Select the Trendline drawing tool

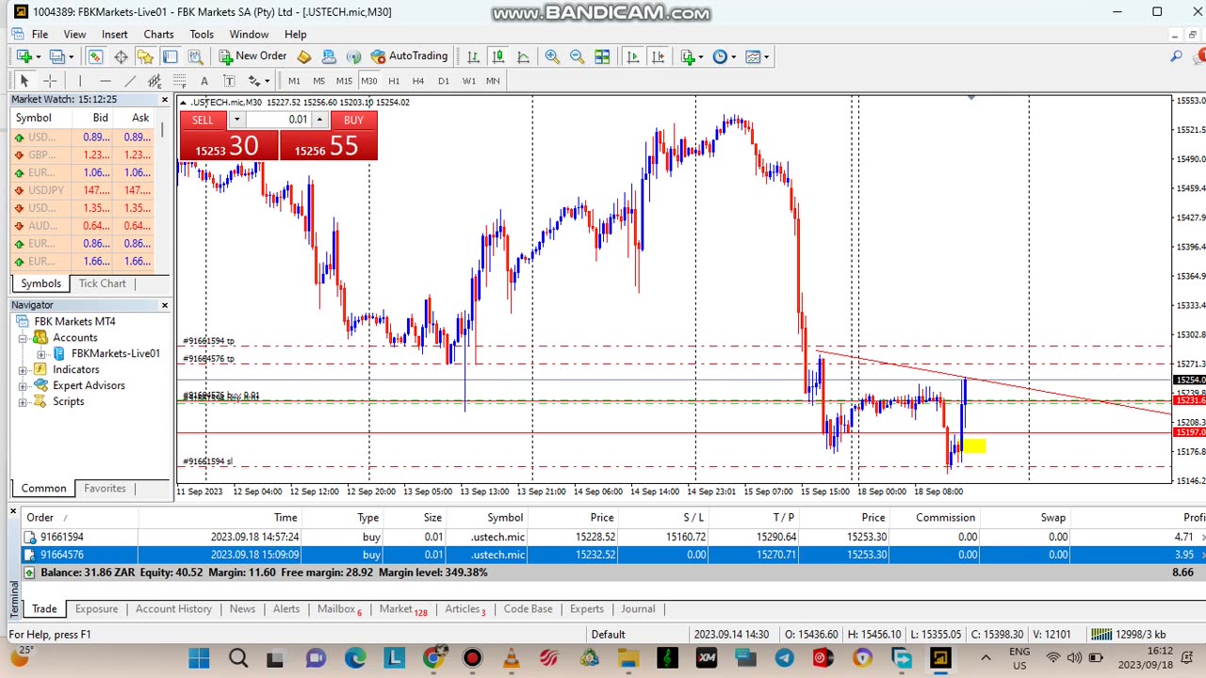click(x=130, y=81)
